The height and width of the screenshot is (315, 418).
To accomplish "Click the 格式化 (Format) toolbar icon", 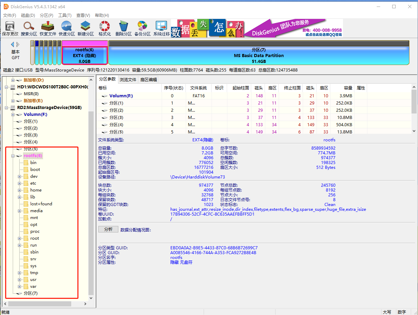I will click(x=105, y=28).
